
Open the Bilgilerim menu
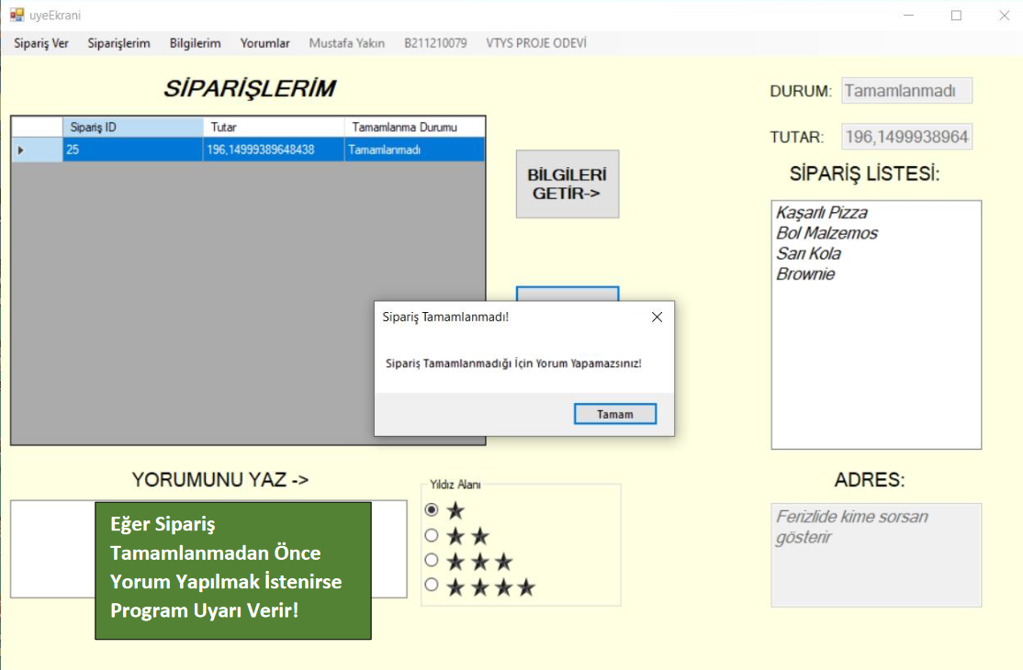point(195,43)
